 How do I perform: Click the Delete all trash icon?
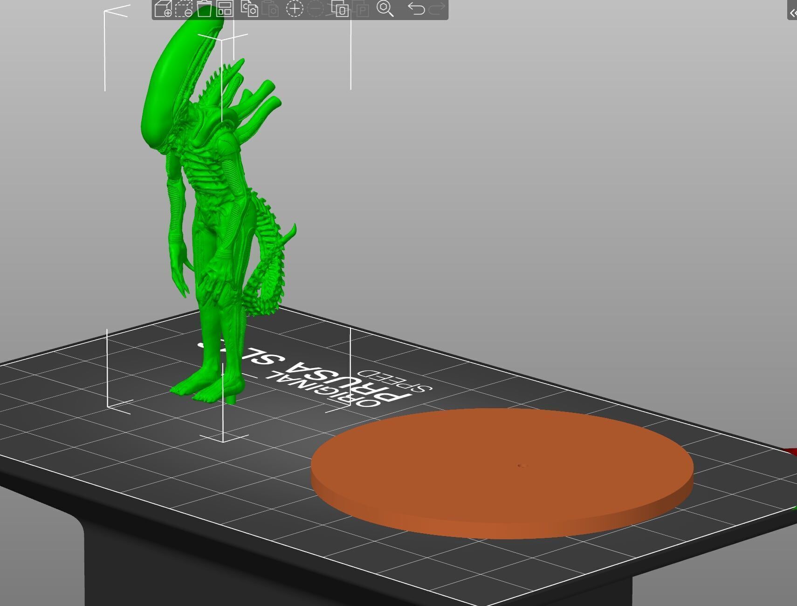(x=204, y=8)
